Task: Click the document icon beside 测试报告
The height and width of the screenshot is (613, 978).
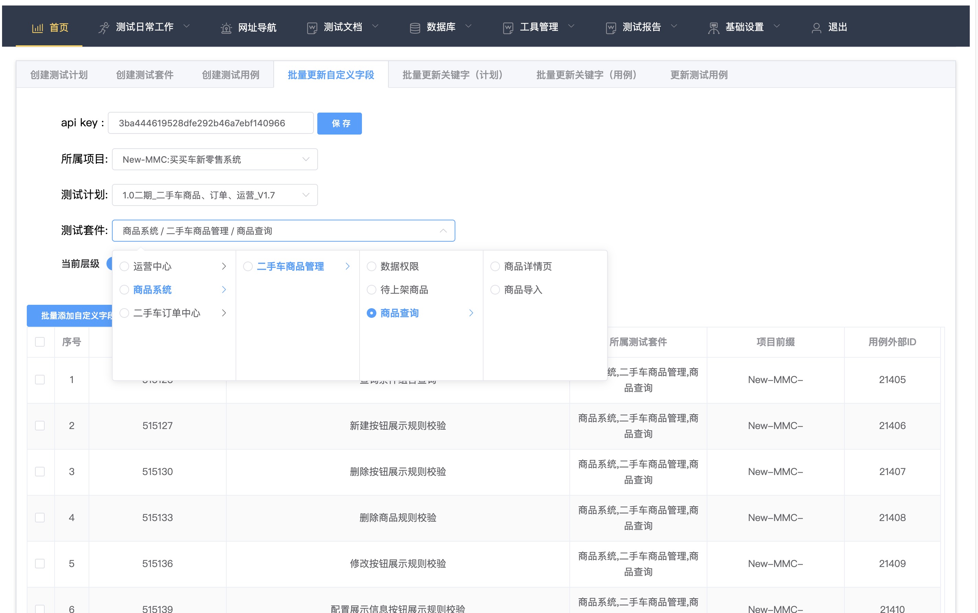Action: tap(611, 28)
